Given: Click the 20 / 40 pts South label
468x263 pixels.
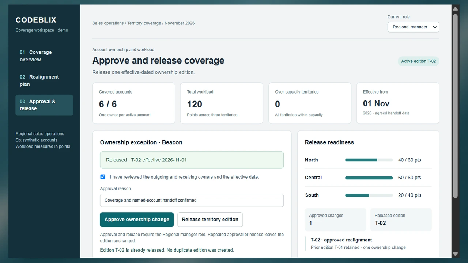Looking at the screenshot, I should tap(409, 195).
